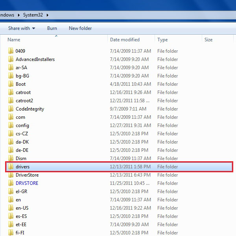Select the 'CodeIntegrity' folder name
Image resolution: width=236 pixels, height=236 pixels.
30,109
